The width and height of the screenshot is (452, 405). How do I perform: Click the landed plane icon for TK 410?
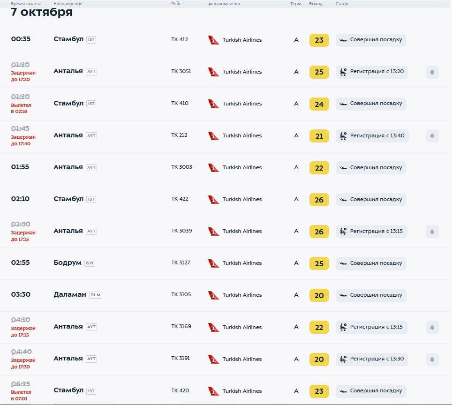click(343, 104)
